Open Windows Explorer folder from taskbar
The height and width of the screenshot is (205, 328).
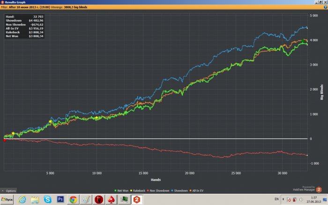point(35,199)
